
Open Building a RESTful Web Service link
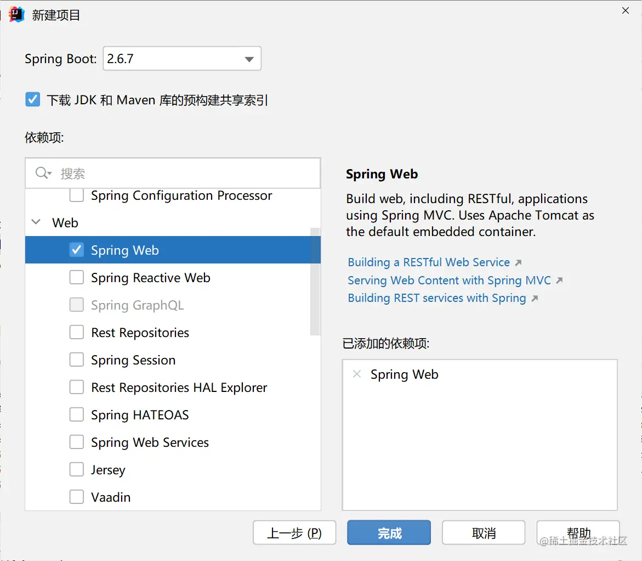[429, 262]
